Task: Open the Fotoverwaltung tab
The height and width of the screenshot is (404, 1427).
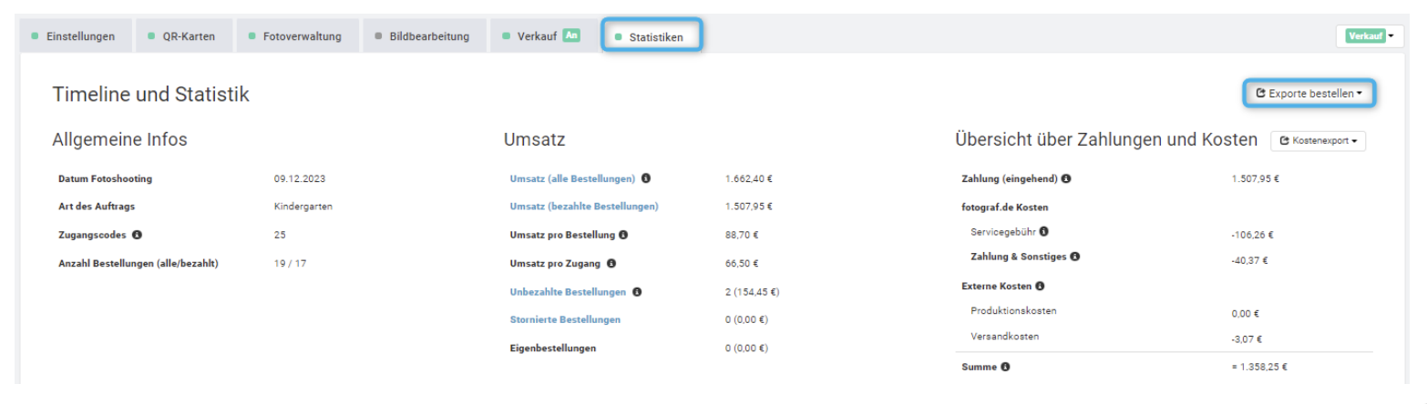Action: 299,36
